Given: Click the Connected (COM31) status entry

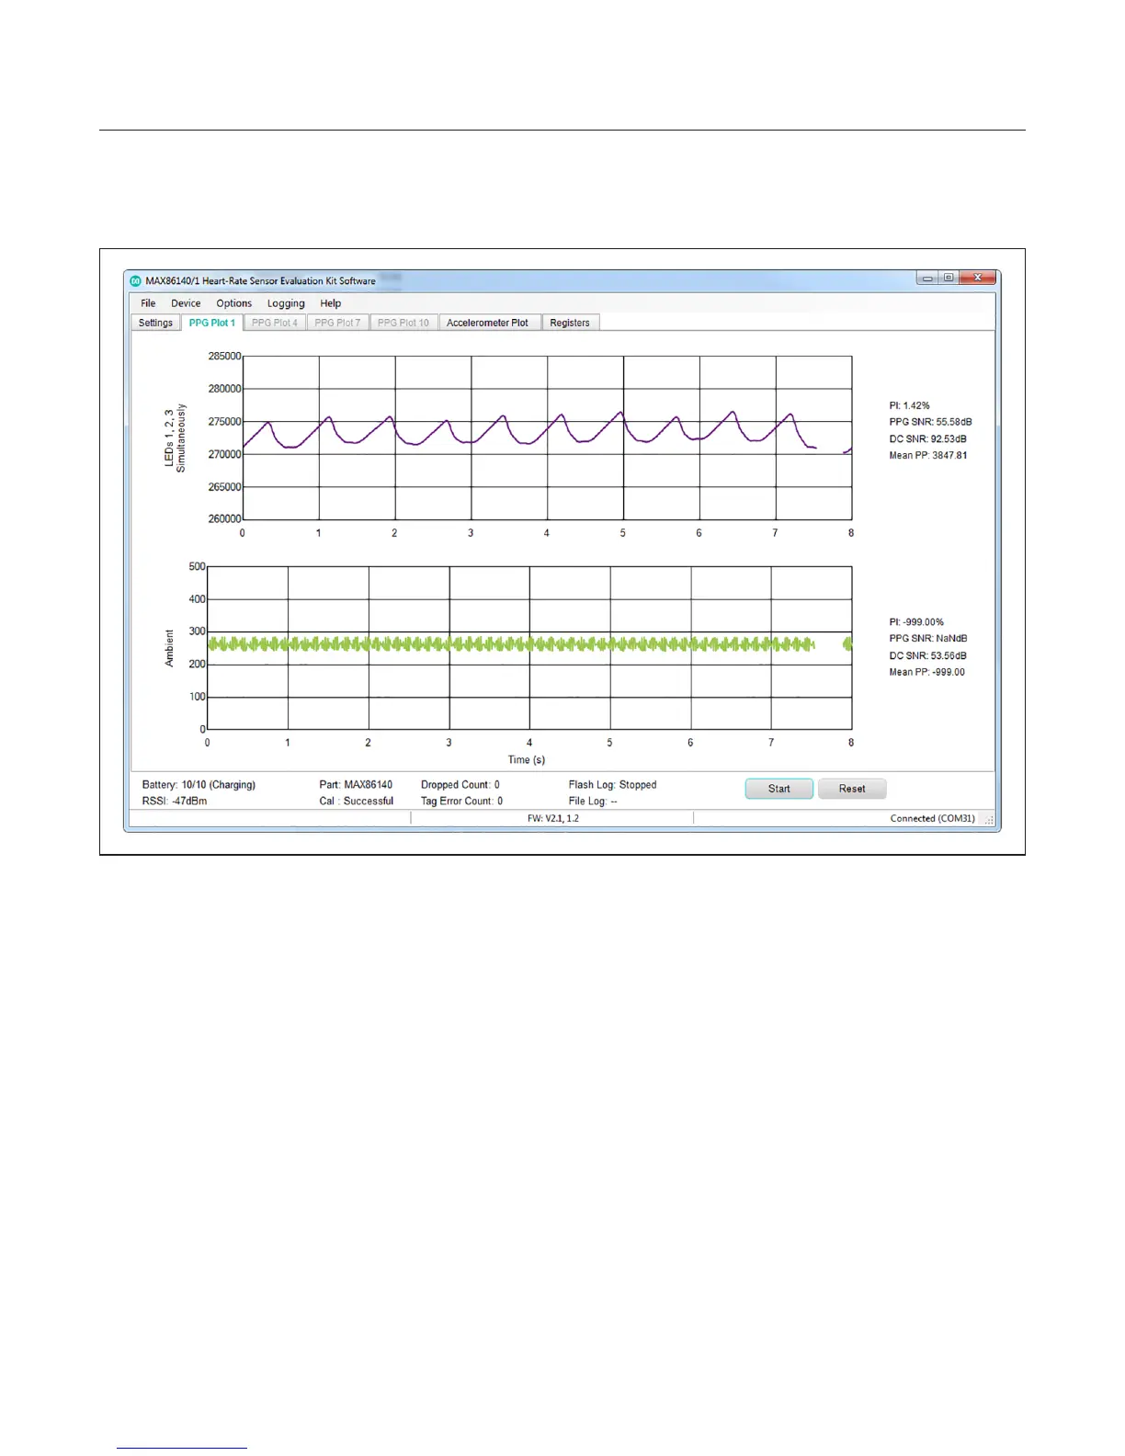Looking at the screenshot, I should [x=932, y=819].
